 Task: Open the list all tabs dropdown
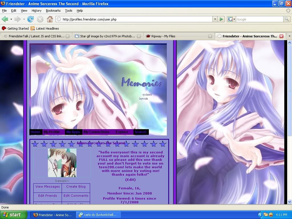[289, 36]
